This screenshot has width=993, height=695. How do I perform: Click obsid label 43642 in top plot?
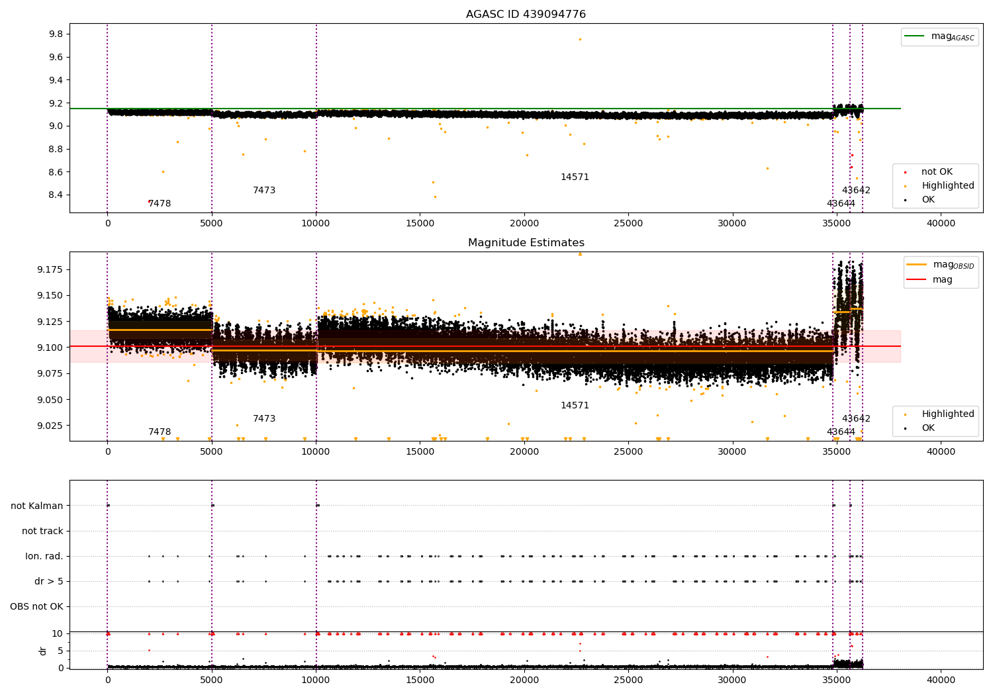[856, 191]
